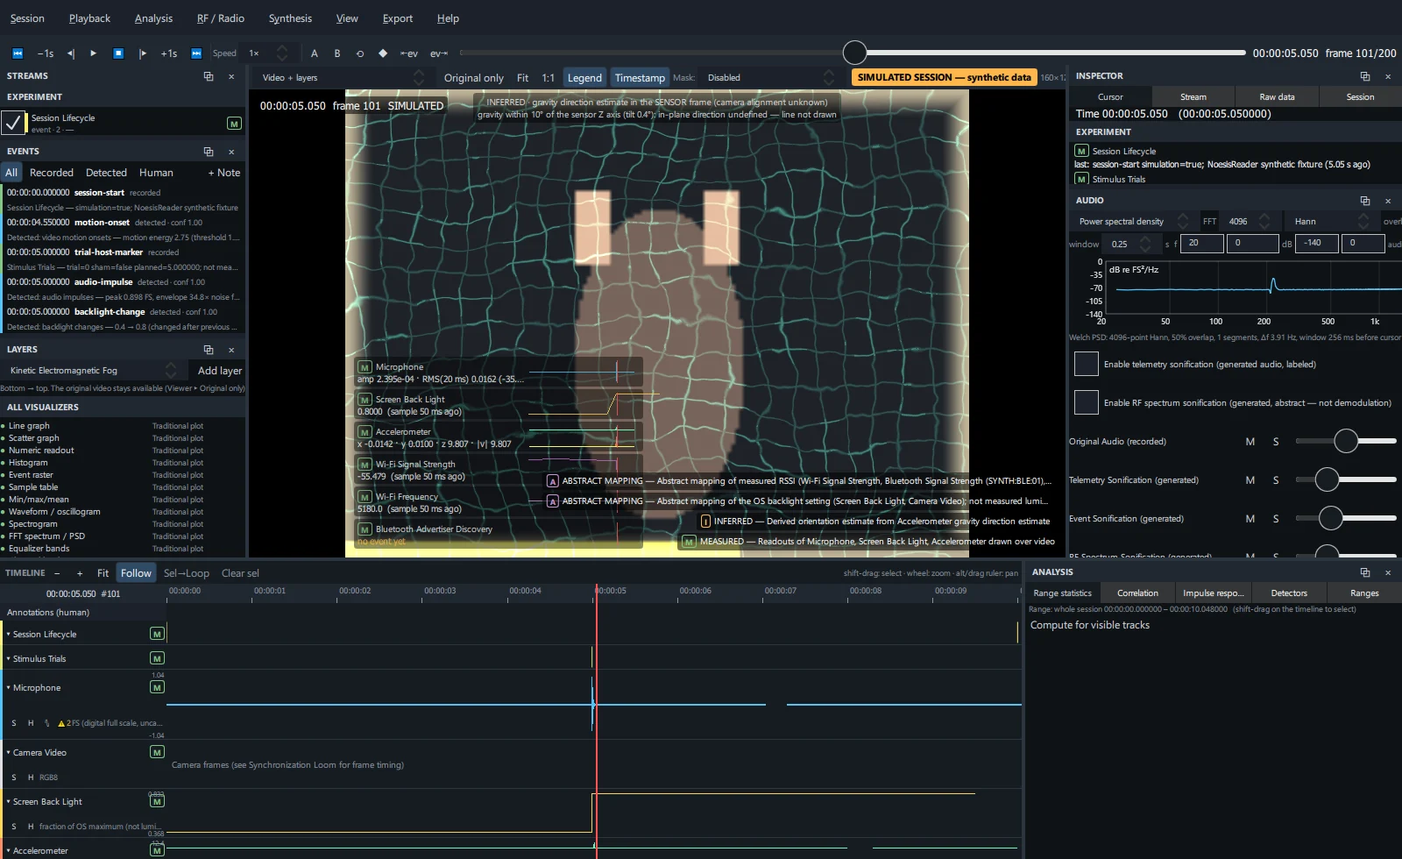1402x859 pixels.
Task: Open the RF / Radio menu
Action: 221,18
